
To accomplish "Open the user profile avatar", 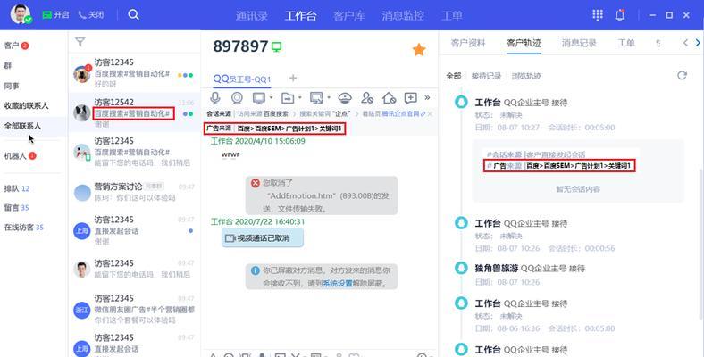I will click(21, 14).
